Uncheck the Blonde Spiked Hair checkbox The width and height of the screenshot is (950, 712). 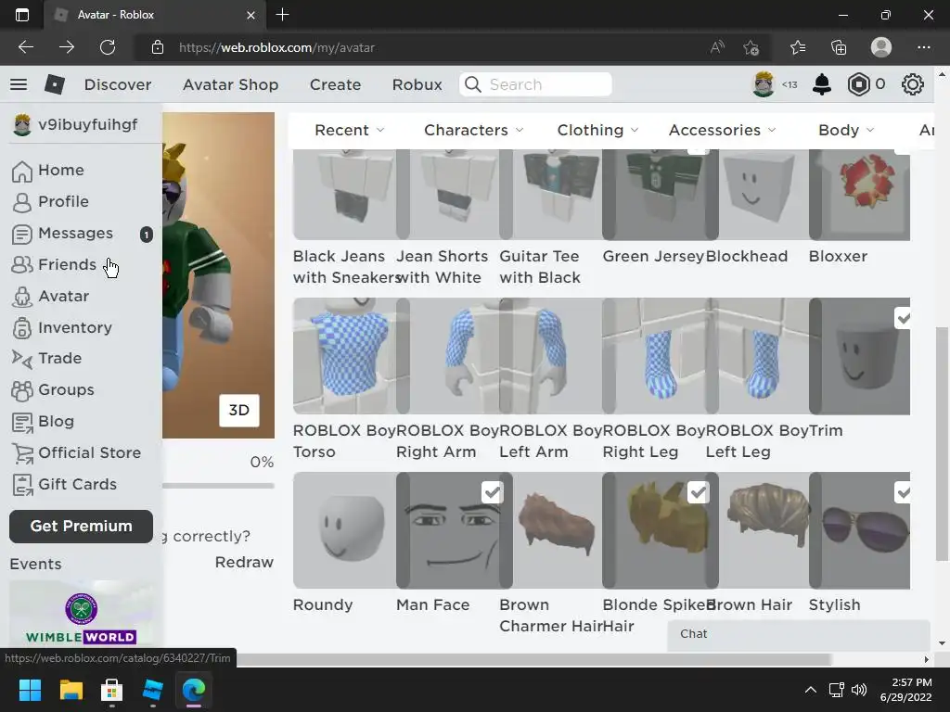click(698, 492)
